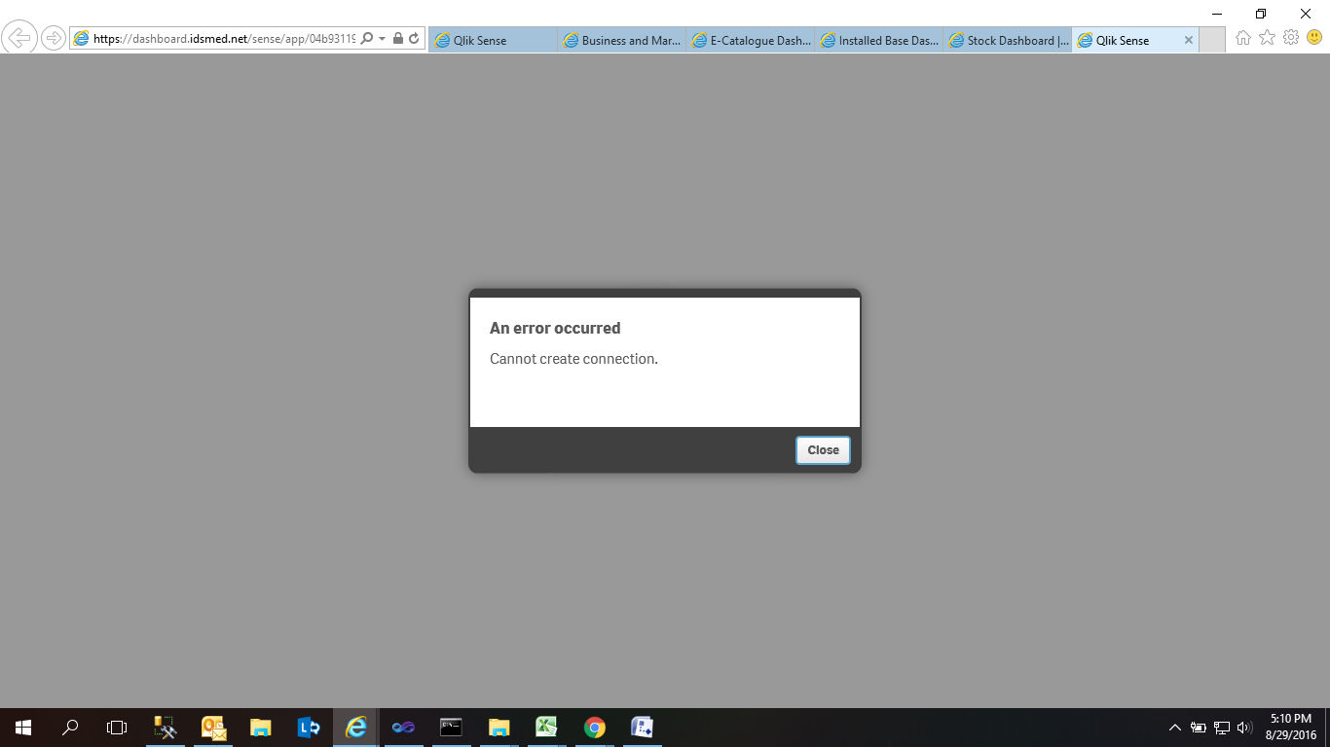Open the browser Tools gear icon
The width and height of the screenshot is (1330, 747).
[x=1291, y=38]
